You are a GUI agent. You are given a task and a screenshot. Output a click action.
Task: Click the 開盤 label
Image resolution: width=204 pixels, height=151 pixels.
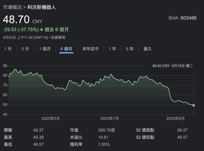tap(8, 130)
